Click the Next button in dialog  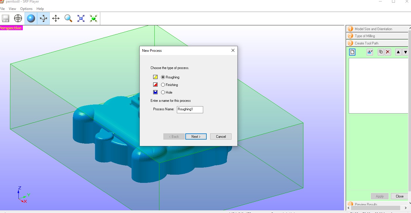pyautogui.click(x=196, y=137)
